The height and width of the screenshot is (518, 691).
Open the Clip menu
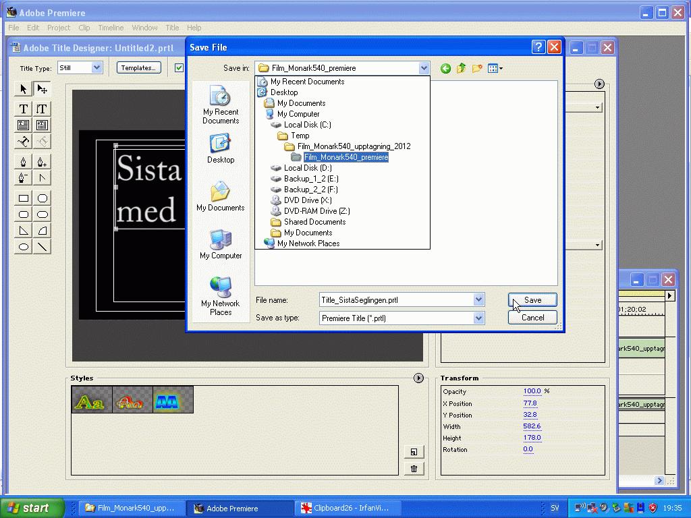point(84,28)
